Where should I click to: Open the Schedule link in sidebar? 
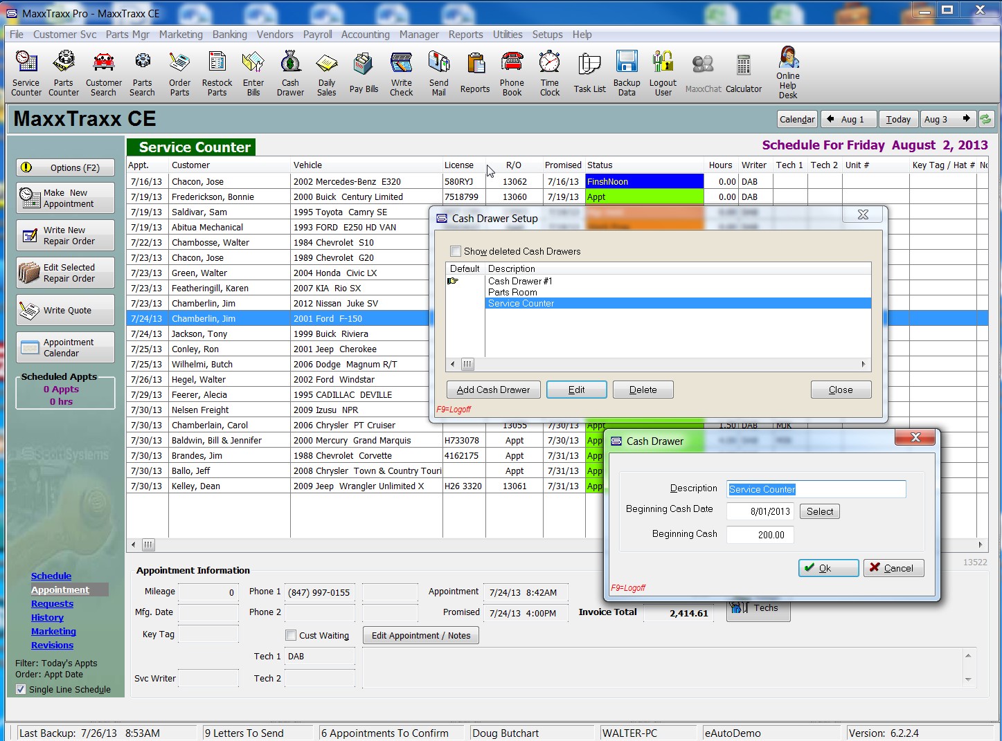click(x=51, y=576)
